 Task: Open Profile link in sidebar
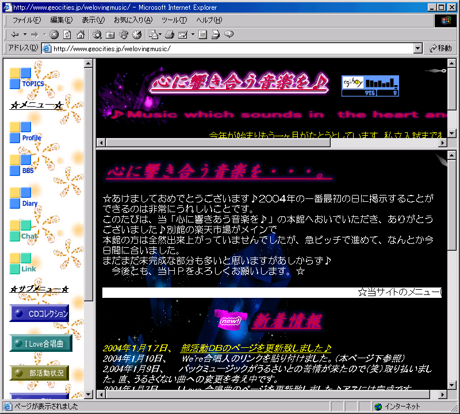25,132
